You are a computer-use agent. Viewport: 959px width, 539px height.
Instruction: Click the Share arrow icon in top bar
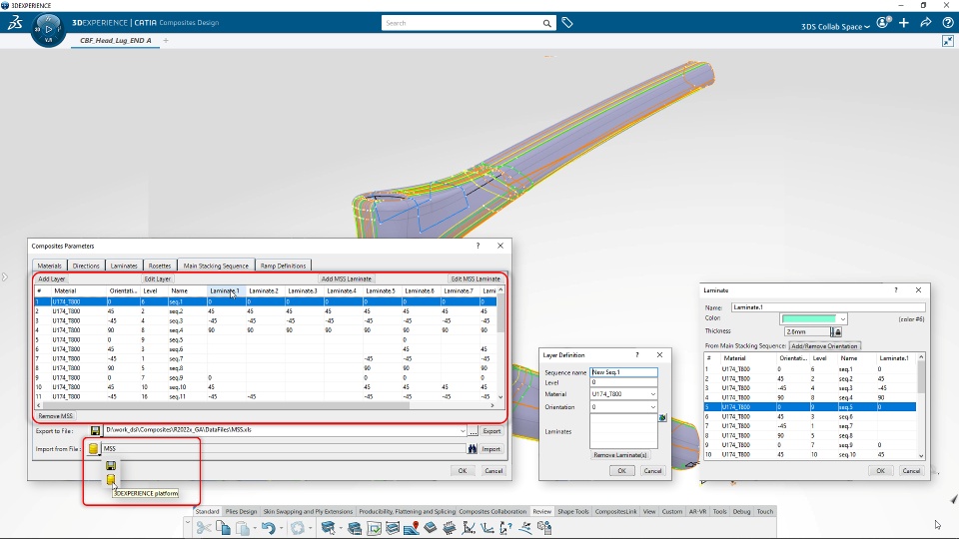click(926, 23)
